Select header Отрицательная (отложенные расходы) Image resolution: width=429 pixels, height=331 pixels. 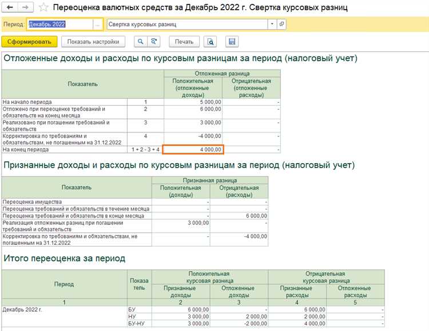(251, 88)
